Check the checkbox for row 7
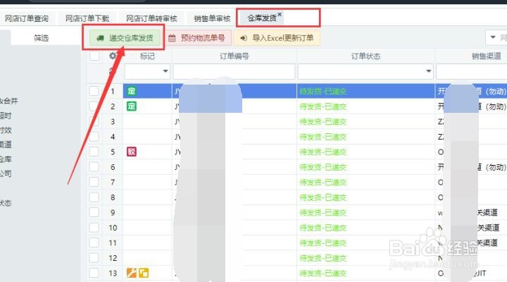The height and width of the screenshot is (282, 507). coord(94,182)
